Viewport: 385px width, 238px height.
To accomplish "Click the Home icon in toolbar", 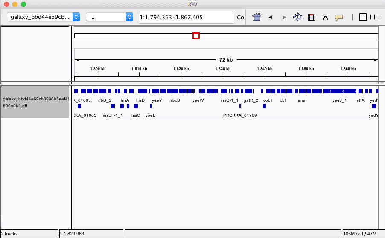I will coord(257,17).
